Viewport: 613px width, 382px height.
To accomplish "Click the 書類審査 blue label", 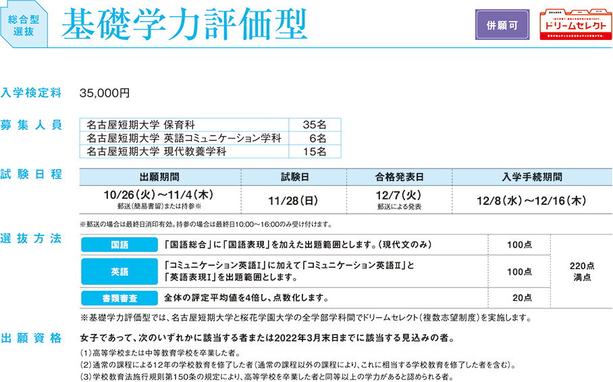I will point(119,298).
